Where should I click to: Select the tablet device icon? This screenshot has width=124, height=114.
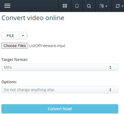(77, 6)
